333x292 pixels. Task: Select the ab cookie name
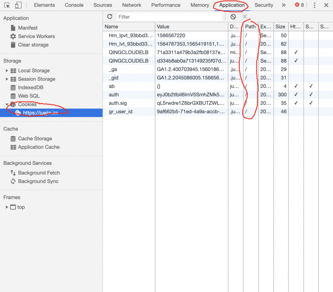click(x=112, y=86)
